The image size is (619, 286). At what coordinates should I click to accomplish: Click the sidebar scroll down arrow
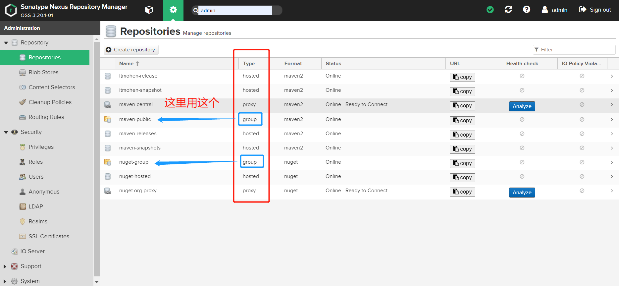[x=97, y=282]
